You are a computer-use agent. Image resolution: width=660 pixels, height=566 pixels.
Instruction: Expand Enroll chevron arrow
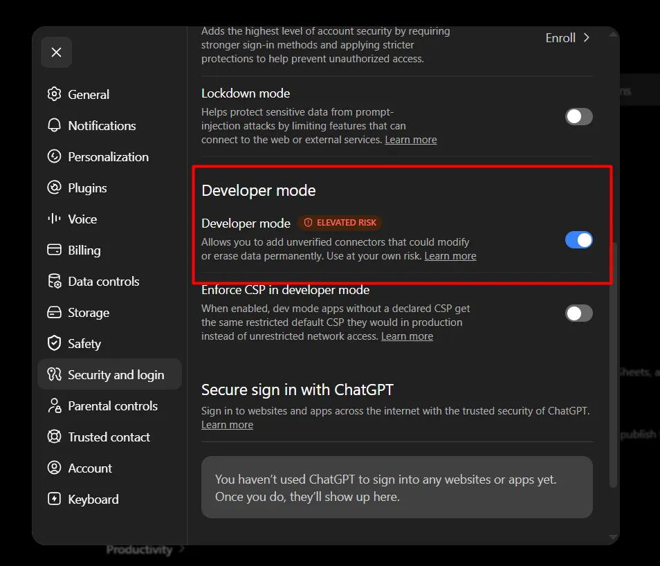587,38
